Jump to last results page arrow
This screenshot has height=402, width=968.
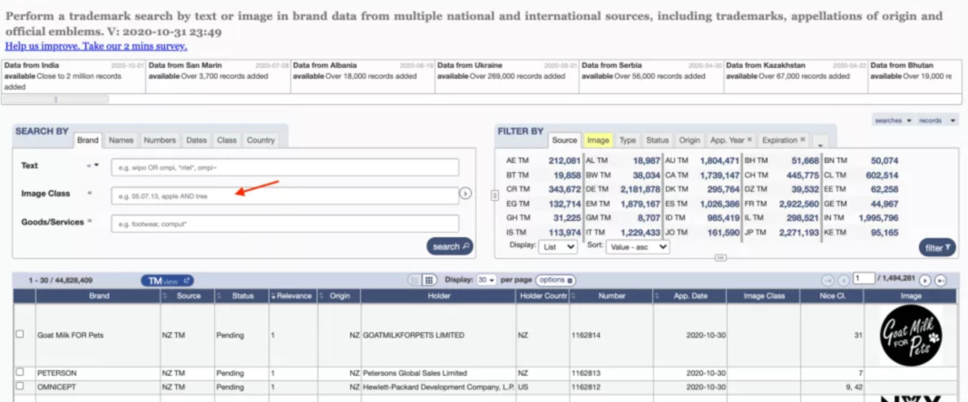(x=940, y=281)
